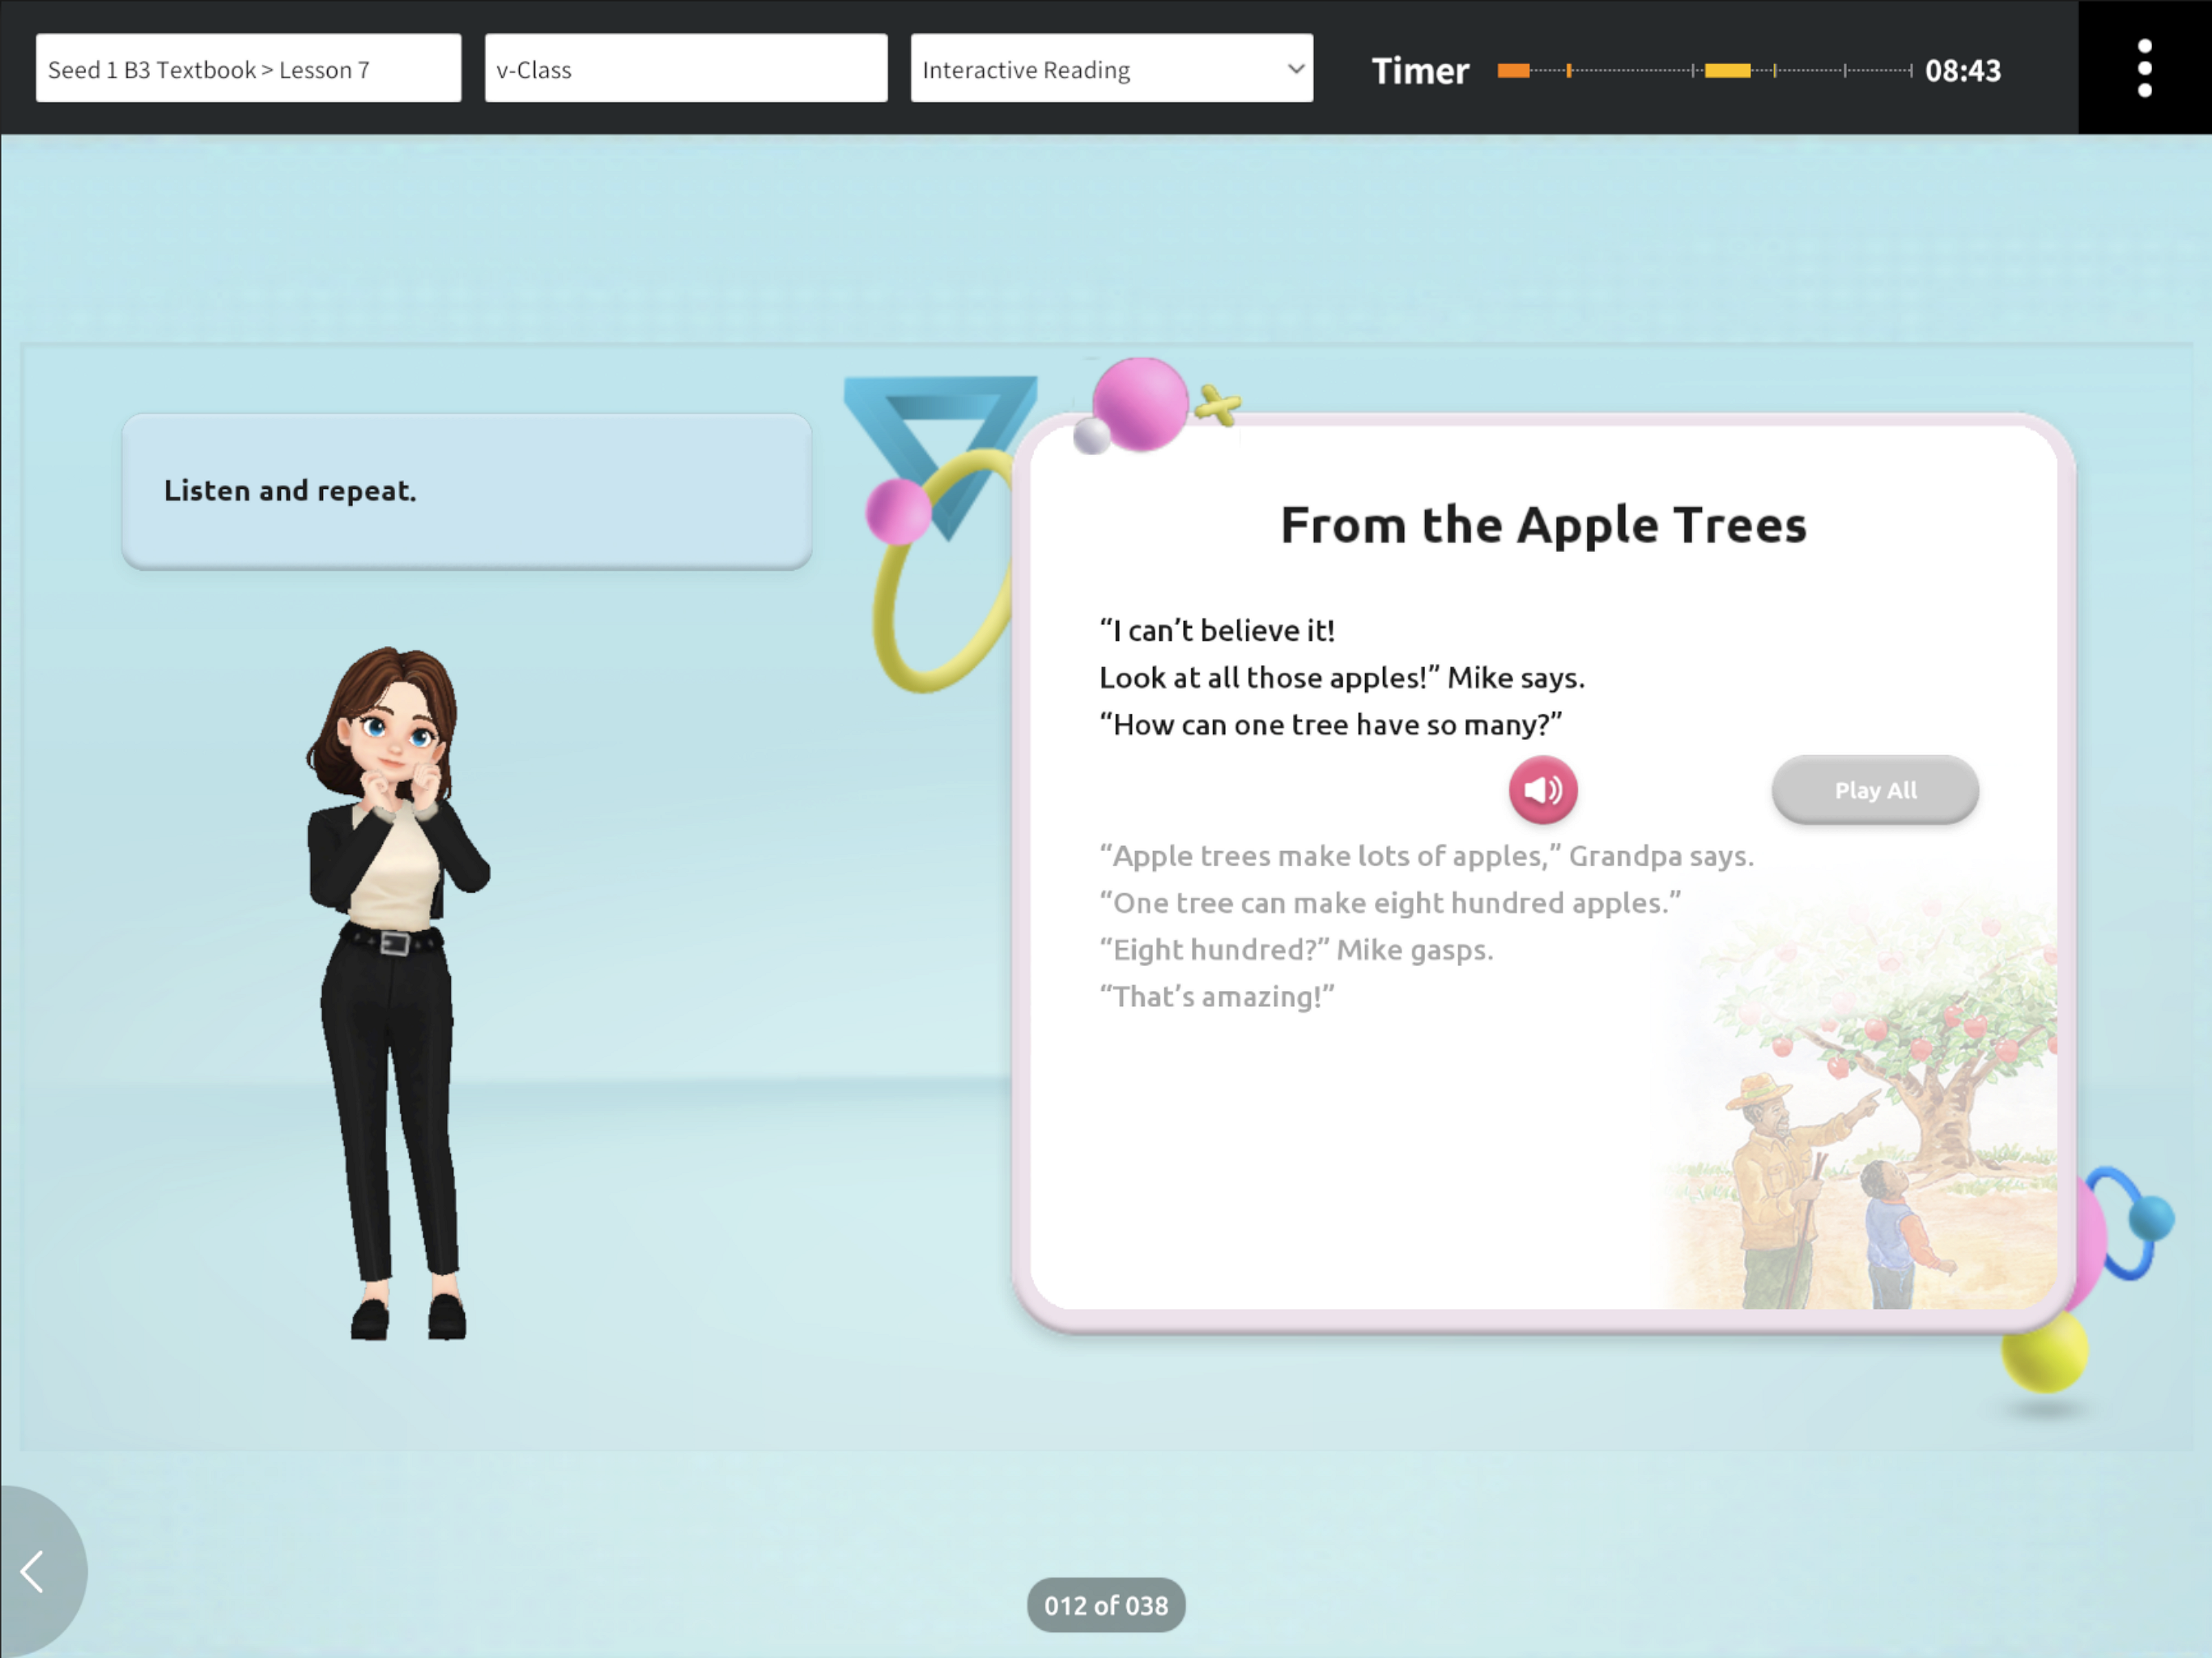Click the Seed 1 B3 Textbook lesson field
Image resolution: width=2212 pixels, height=1658 pixels.
pyautogui.click(x=248, y=68)
